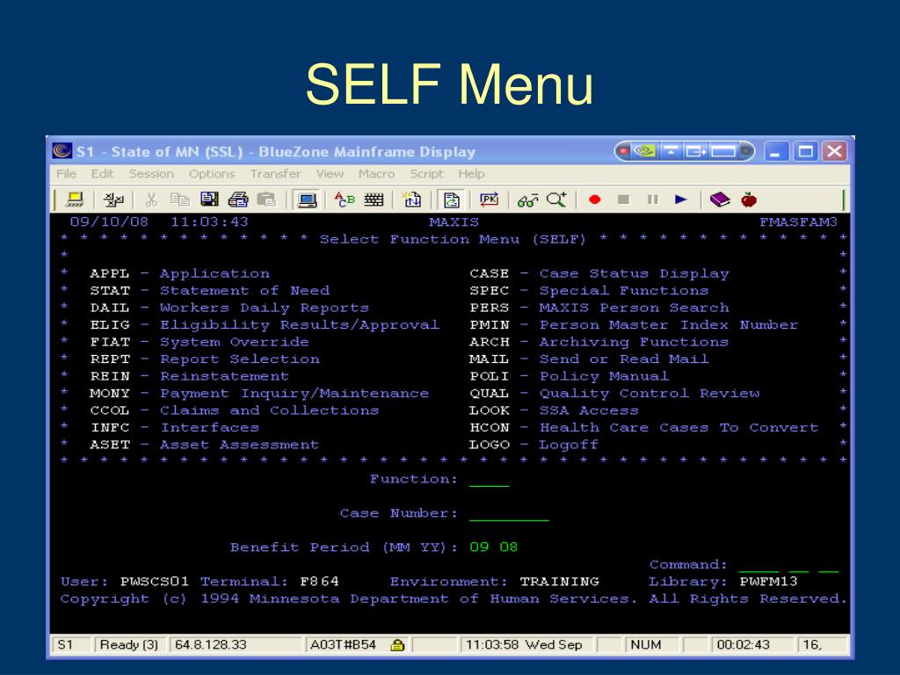The image size is (900, 675).
Task: Open the Transfer menu
Action: pos(275,173)
